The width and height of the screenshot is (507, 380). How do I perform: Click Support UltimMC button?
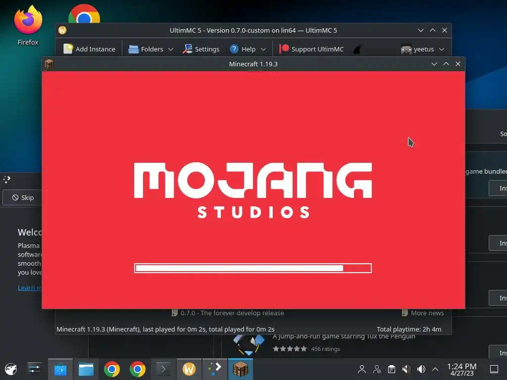click(311, 49)
